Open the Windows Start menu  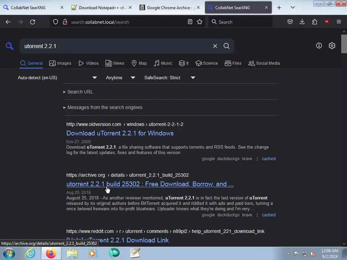[9, 253]
